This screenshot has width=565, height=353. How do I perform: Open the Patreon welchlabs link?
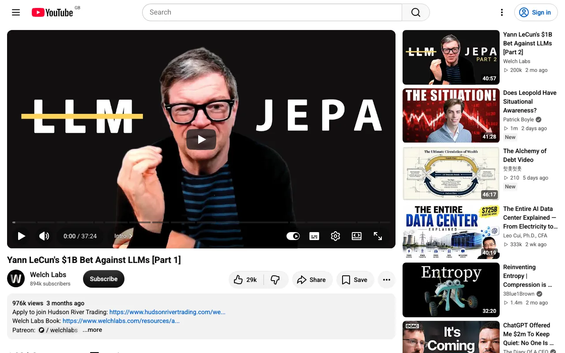(58, 330)
